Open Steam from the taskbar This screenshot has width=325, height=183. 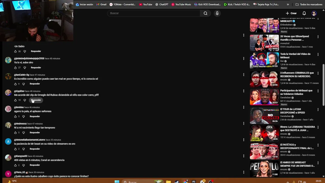click(x=177, y=182)
